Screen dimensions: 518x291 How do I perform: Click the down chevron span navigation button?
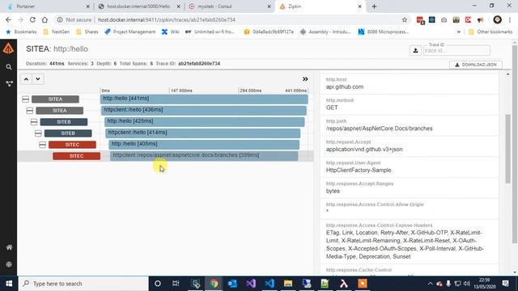[38, 79]
